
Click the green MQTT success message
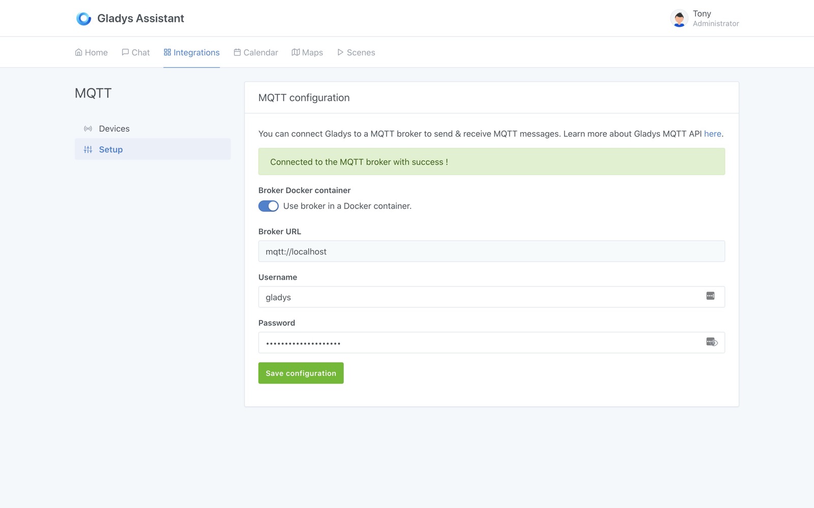[x=491, y=162]
